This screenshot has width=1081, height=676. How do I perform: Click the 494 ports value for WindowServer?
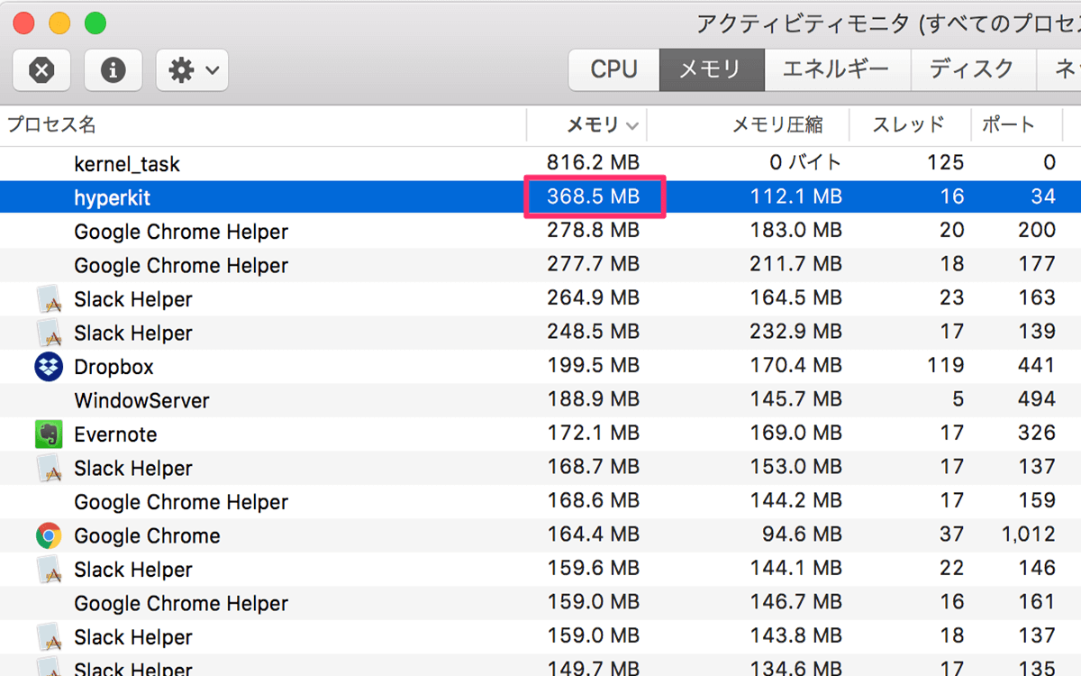(1037, 398)
